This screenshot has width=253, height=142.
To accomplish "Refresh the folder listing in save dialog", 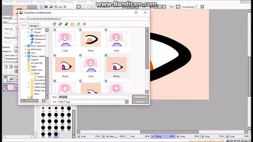I will pyautogui.click(x=60, y=24).
